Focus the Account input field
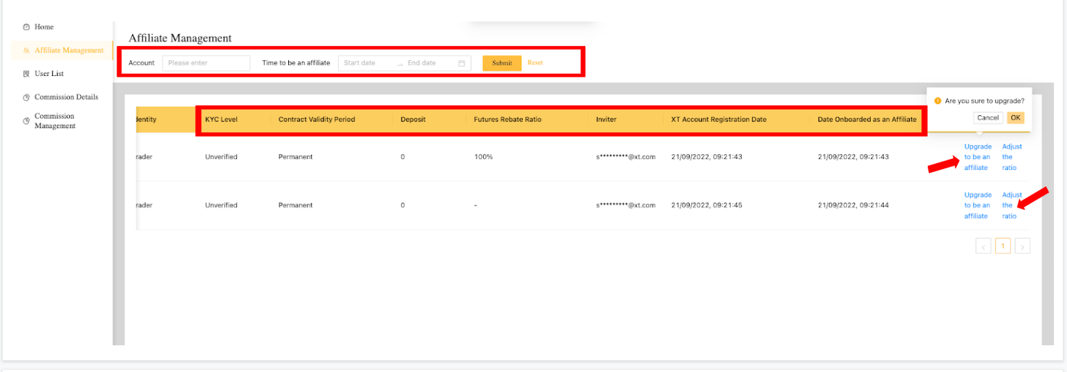This screenshot has height=372, width=1067. click(206, 63)
